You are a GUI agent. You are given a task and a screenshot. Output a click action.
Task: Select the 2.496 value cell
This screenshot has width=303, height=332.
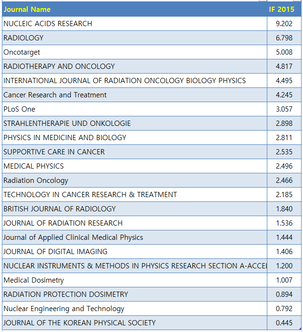click(x=284, y=166)
